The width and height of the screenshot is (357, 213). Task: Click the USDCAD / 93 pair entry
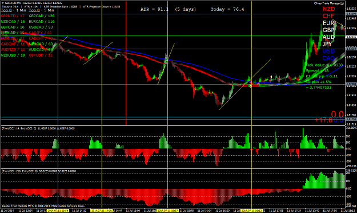point(41,27)
